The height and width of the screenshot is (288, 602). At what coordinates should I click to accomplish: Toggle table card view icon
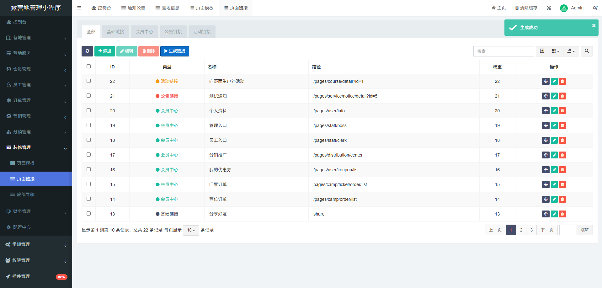pos(542,51)
